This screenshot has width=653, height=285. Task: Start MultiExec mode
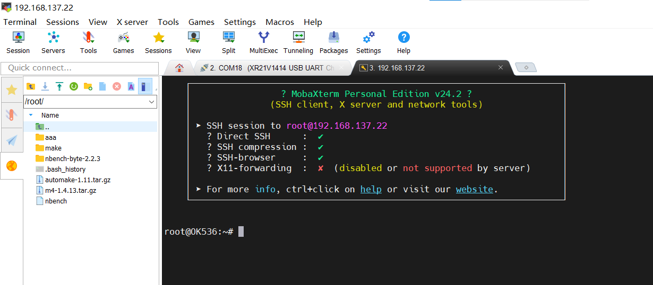click(264, 42)
